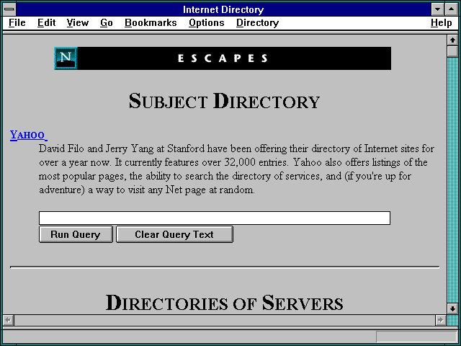Click the horizontal scrollbar left arrow

click(8, 320)
